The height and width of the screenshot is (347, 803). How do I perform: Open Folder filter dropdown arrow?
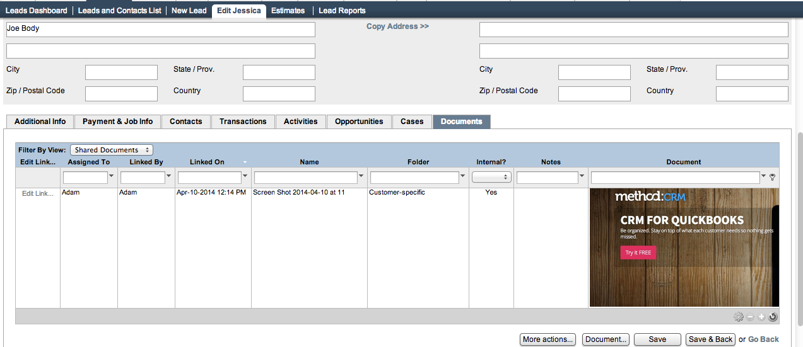point(464,177)
